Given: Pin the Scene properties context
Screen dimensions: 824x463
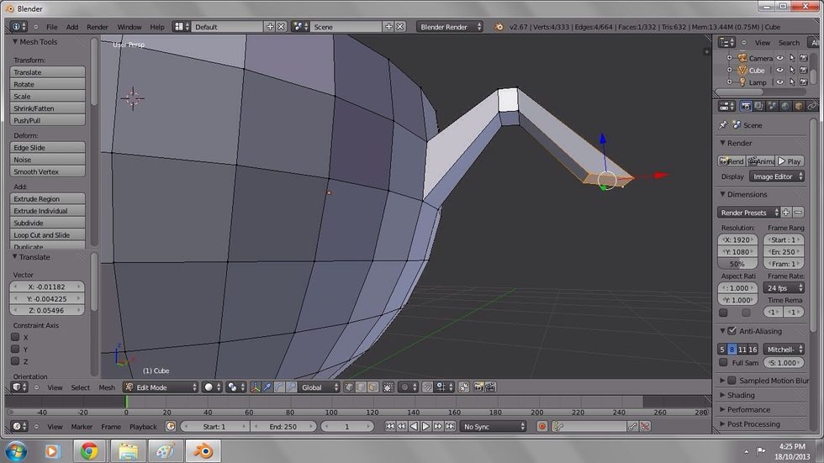Looking at the screenshot, I should [723, 125].
